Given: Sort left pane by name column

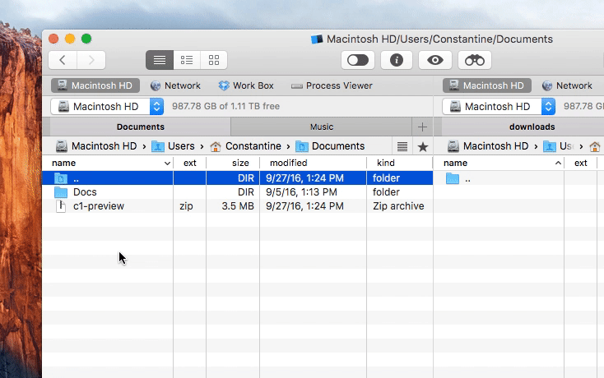Looking at the screenshot, I should coord(108,163).
